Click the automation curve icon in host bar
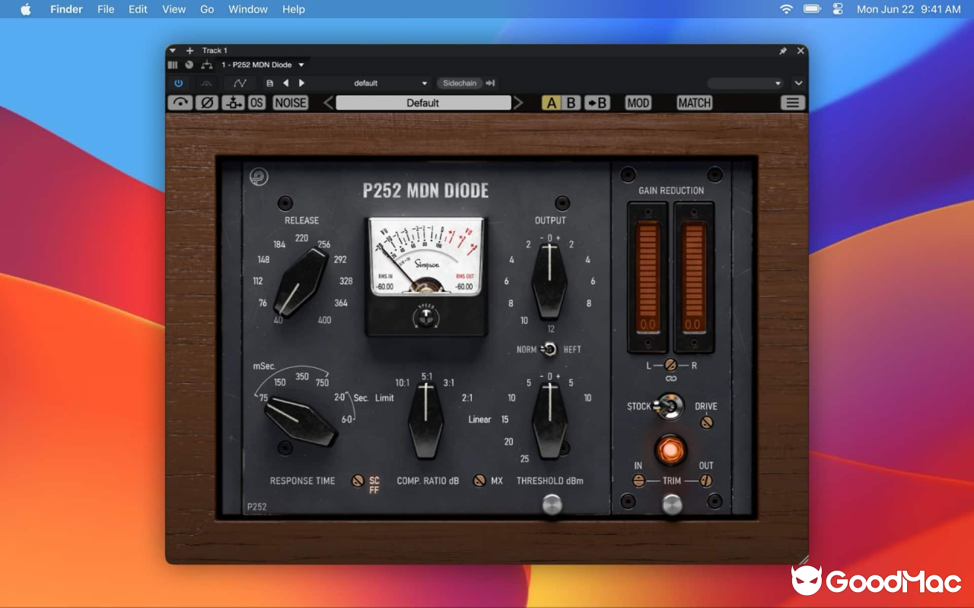 pos(240,83)
